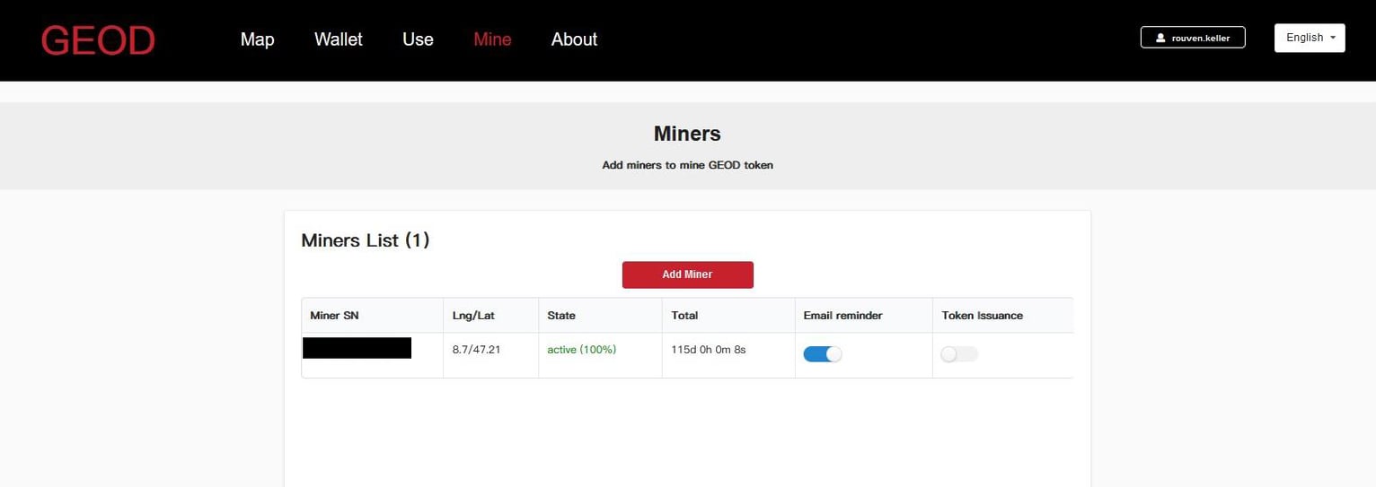1376x487 pixels.
Task: Click the green active (100%) status
Action: pos(581,350)
